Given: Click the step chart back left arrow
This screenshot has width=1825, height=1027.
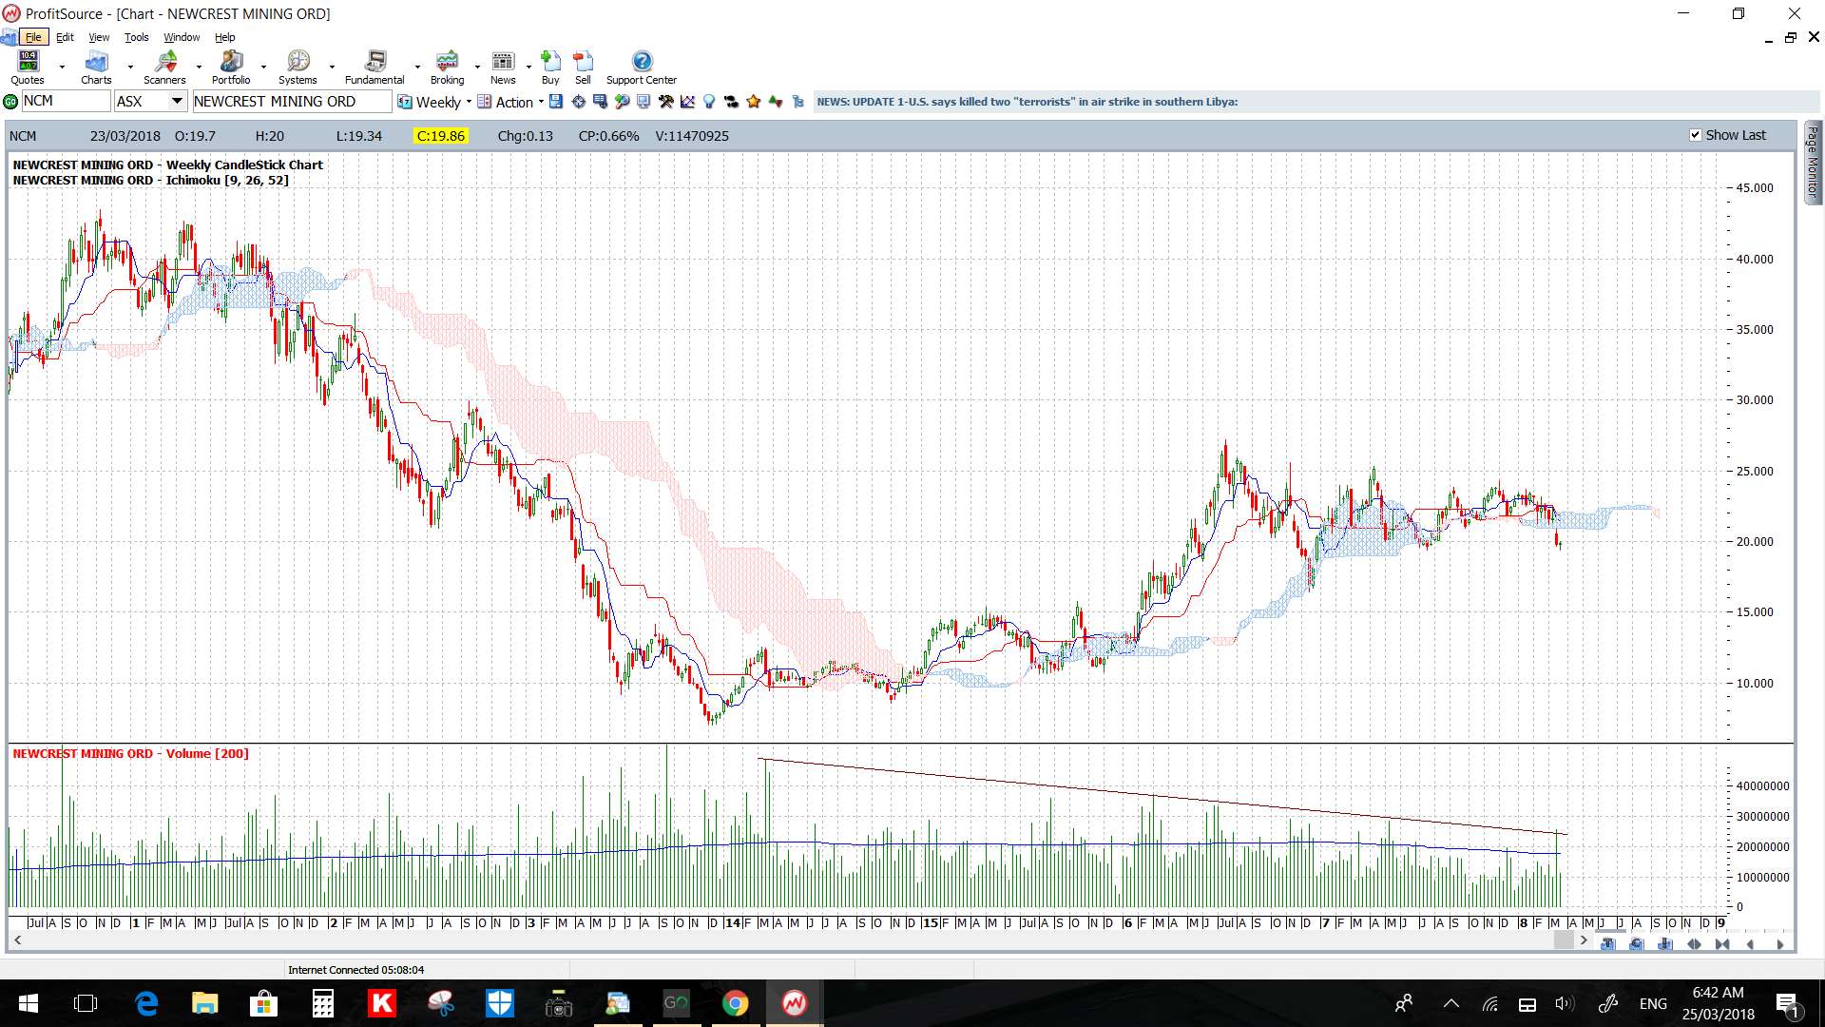Looking at the screenshot, I should (1750, 944).
